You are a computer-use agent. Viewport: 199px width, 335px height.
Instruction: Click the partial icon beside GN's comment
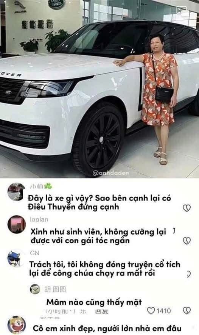click(x=188, y=274)
